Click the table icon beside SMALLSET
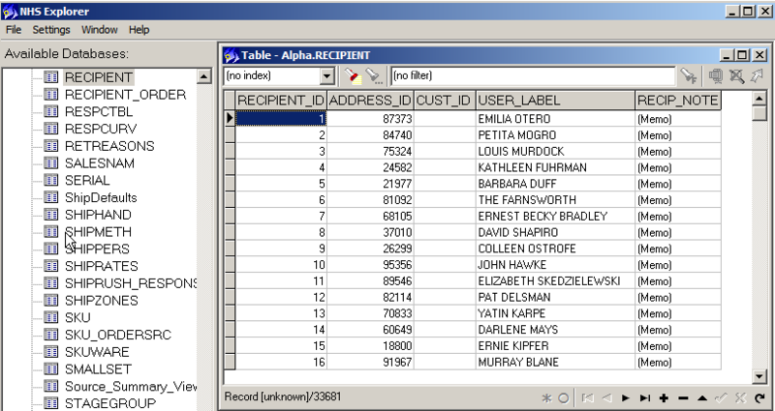The height and width of the screenshot is (411, 775). point(51,368)
